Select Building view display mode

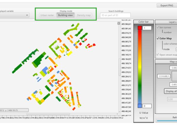click(x=65, y=15)
